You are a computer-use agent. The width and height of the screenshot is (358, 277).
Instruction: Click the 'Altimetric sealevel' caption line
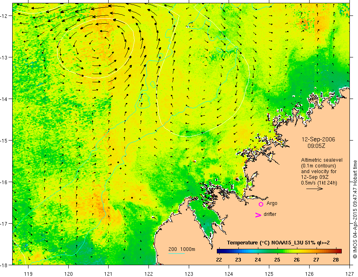coord(322,160)
